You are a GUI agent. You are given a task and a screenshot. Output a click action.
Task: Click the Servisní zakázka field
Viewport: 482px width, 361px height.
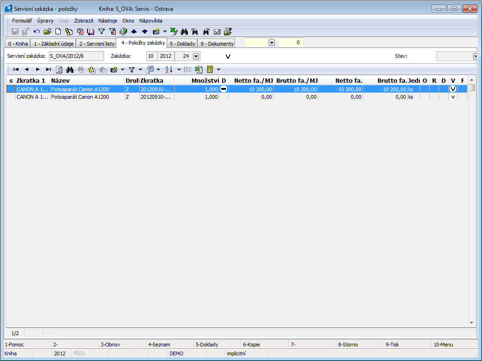click(x=75, y=56)
